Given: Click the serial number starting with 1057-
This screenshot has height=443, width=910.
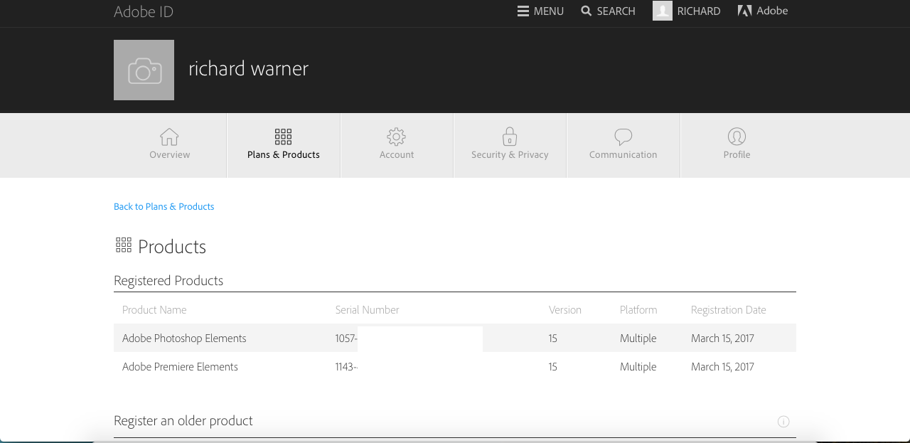Looking at the screenshot, I should 346,338.
